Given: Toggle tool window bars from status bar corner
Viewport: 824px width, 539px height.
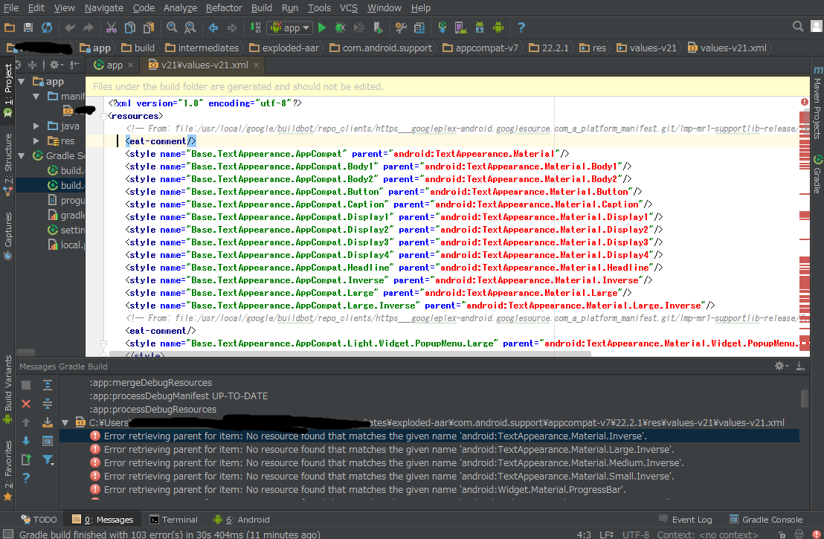Looking at the screenshot, I should coord(8,535).
